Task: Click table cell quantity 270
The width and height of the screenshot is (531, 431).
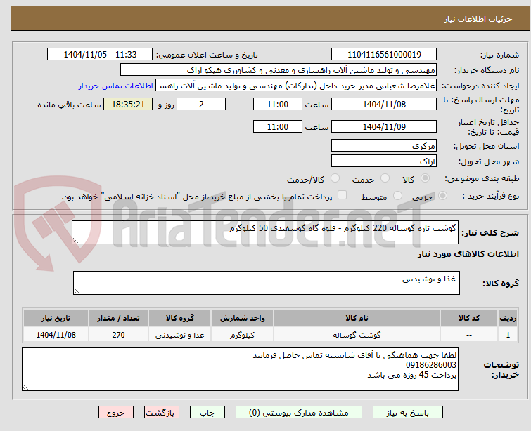Action: tap(118, 335)
